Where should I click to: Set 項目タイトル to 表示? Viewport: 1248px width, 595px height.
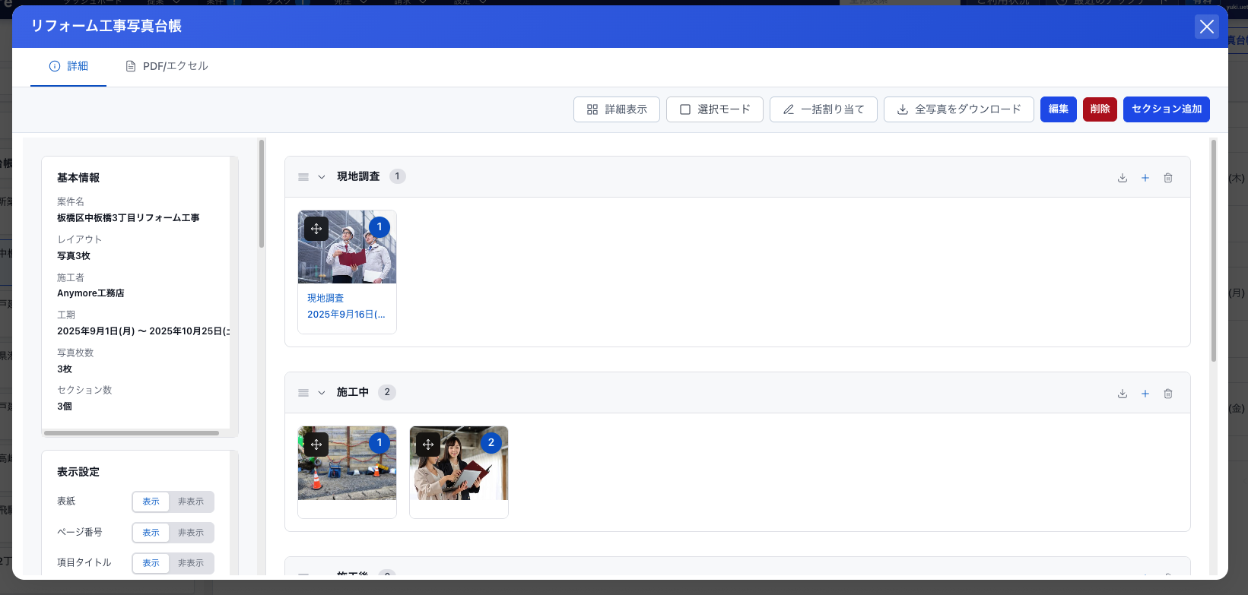click(x=151, y=563)
